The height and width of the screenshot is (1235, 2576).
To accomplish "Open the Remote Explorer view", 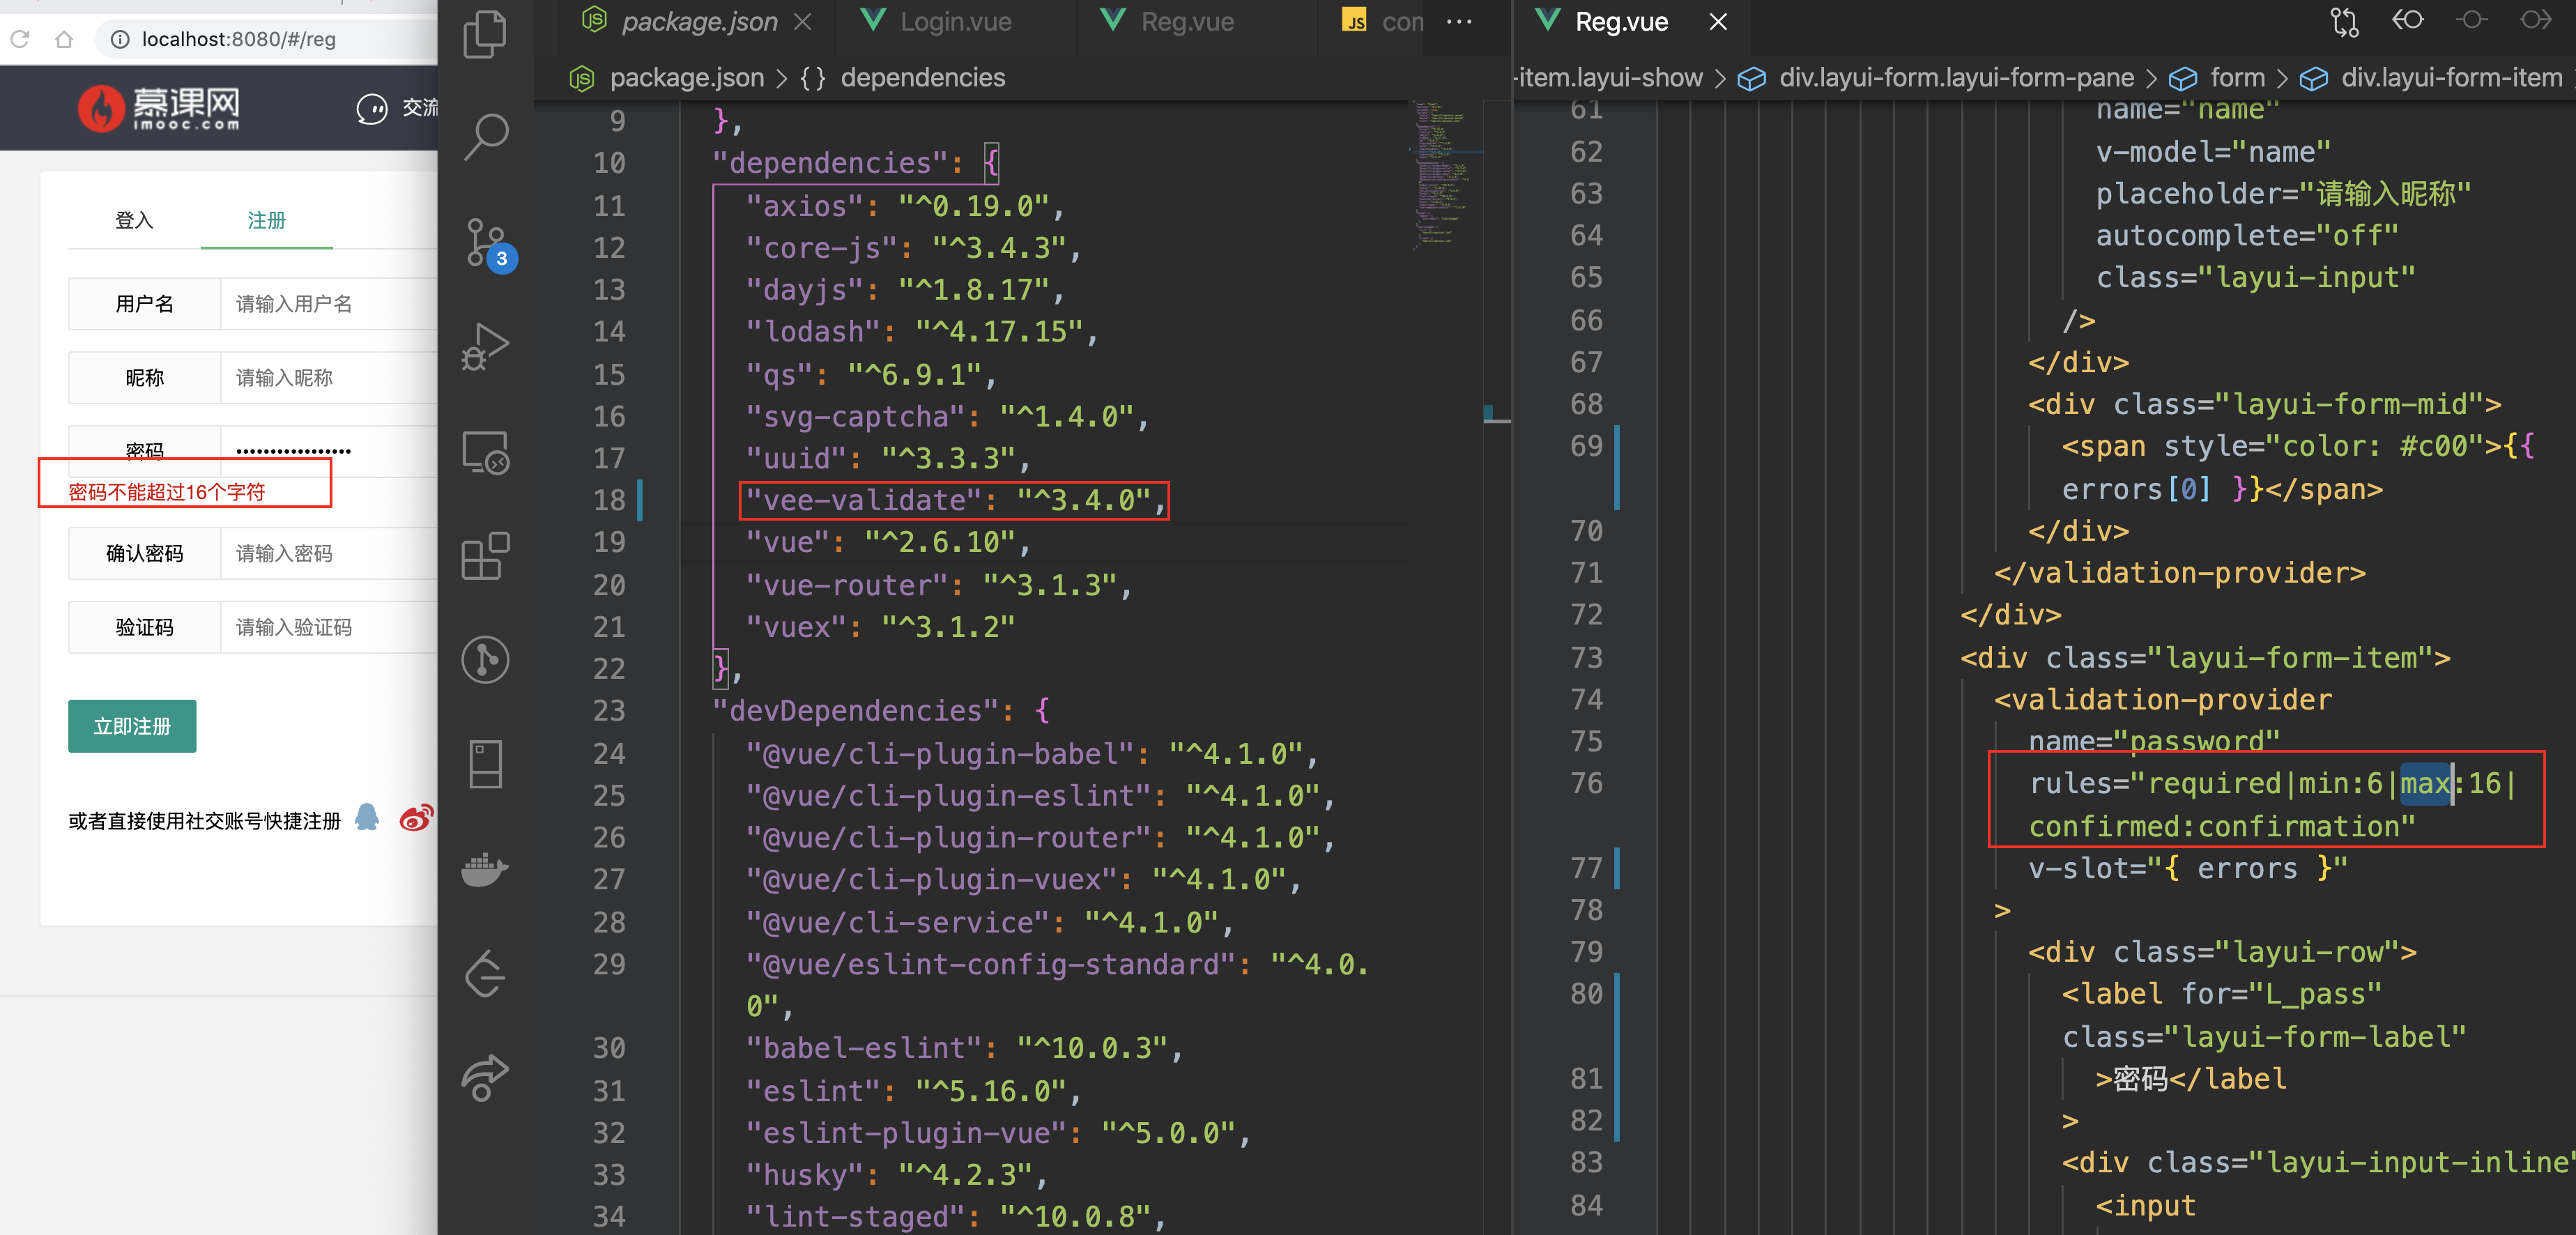I will [x=486, y=453].
